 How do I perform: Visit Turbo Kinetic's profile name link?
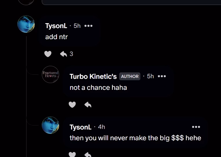tap(93, 76)
